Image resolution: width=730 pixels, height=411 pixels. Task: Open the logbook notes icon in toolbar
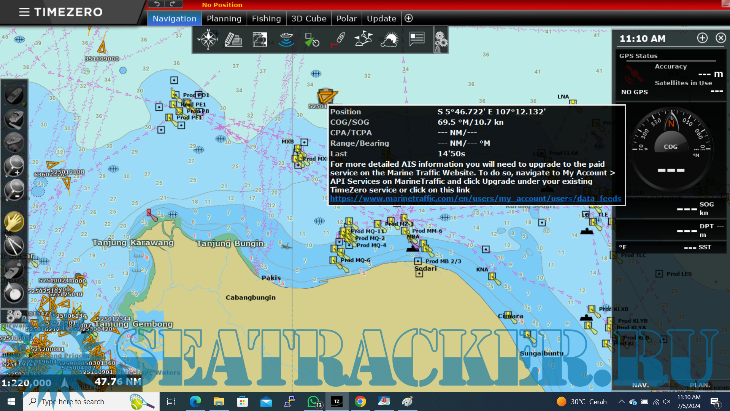416,39
